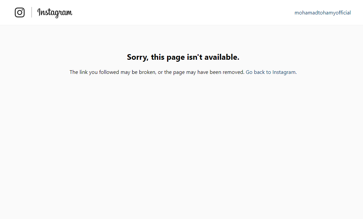Open the Instagram wordmark logo

point(55,13)
